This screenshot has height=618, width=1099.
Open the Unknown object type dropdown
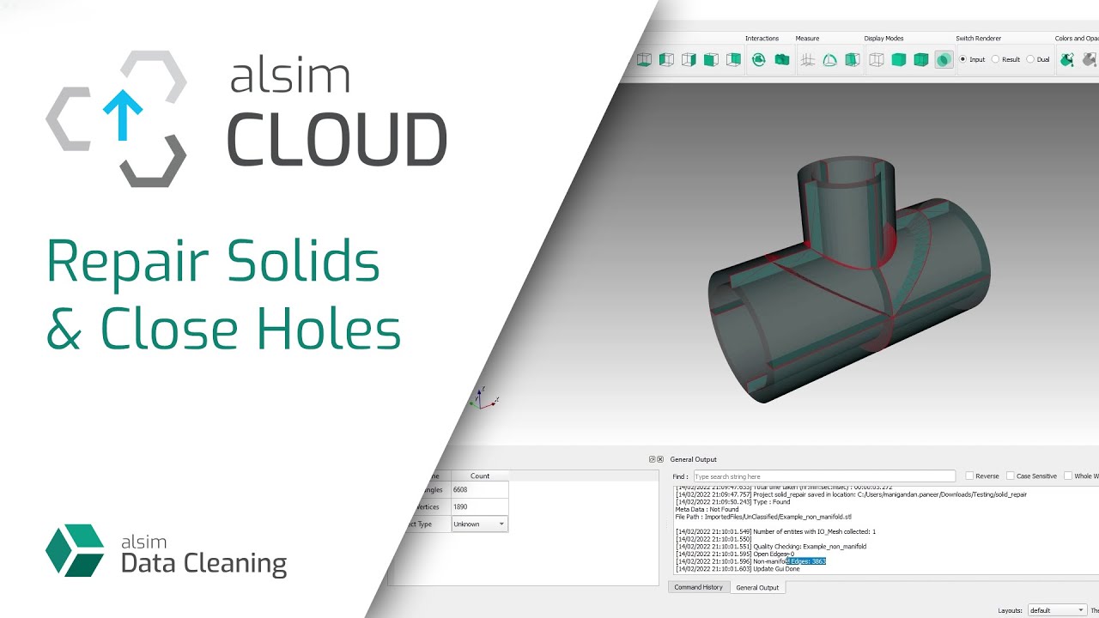(479, 524)
